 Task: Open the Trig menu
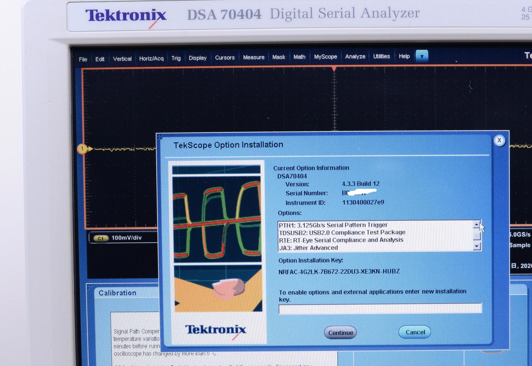pos(176,58)
